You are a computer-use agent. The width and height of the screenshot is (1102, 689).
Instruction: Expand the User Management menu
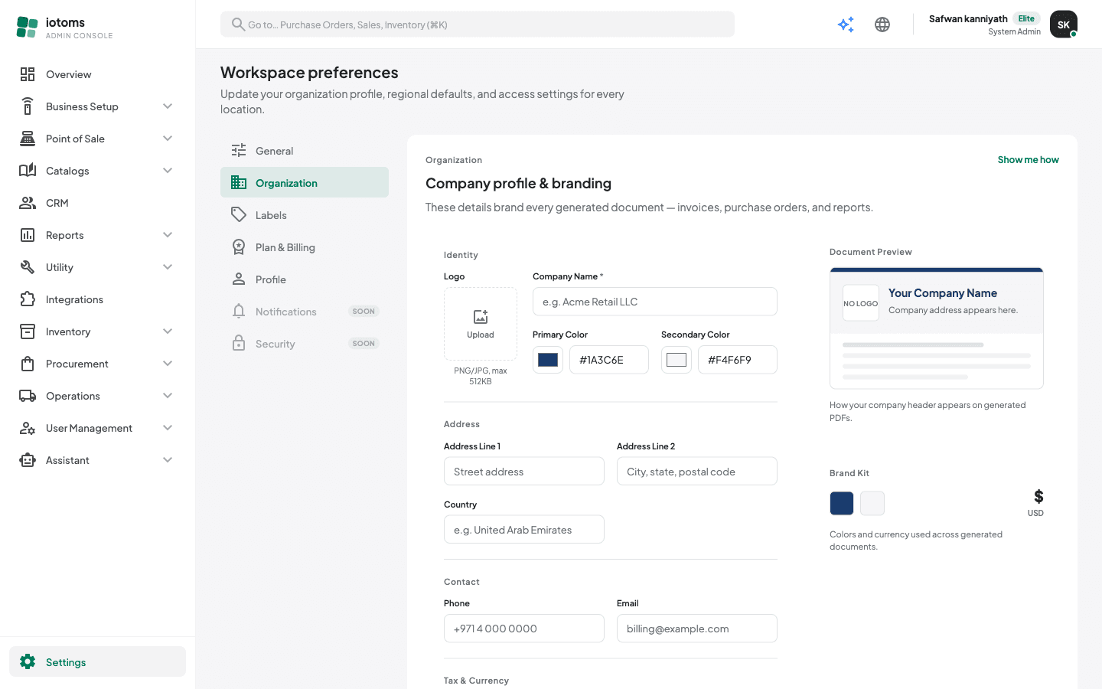click(x=97, y=428)
